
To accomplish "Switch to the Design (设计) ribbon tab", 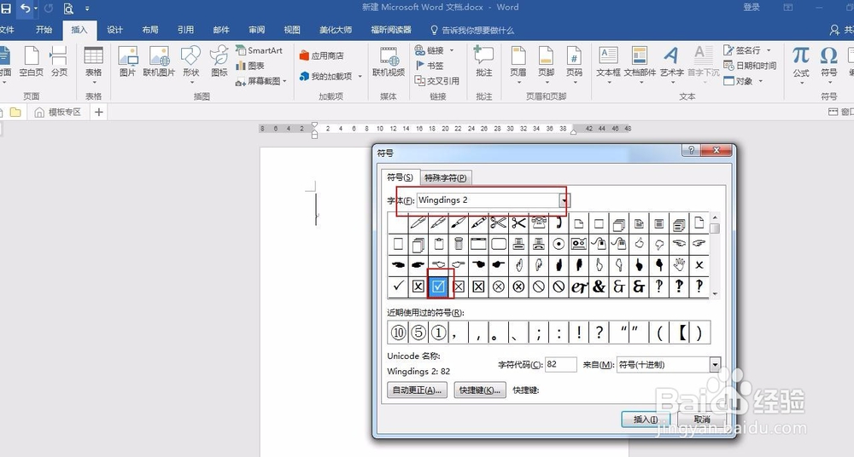I will 114,29.
